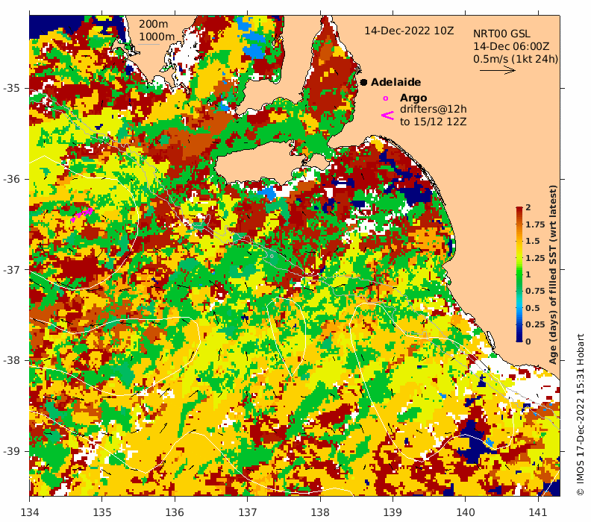This screenshot has height=522, width=591.
Task: Click the 1000m contour legend line sample
Action: pos(149,45)
